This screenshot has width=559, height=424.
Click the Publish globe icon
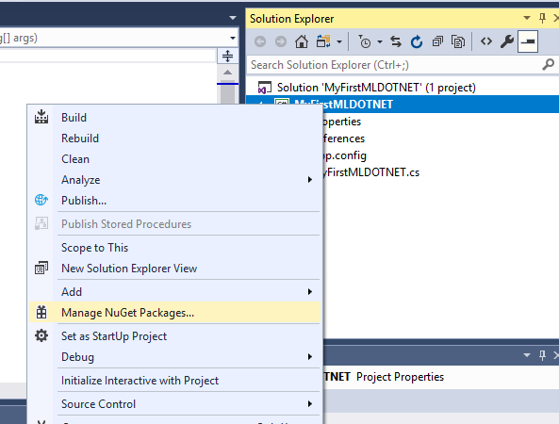coord(41,200)
